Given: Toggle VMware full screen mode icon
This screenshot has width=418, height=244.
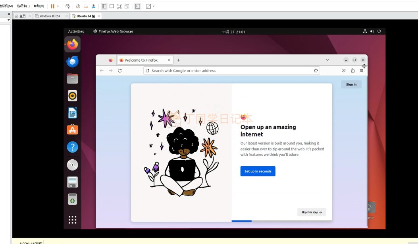Looking at the screenshot, I should pos(119,6).
